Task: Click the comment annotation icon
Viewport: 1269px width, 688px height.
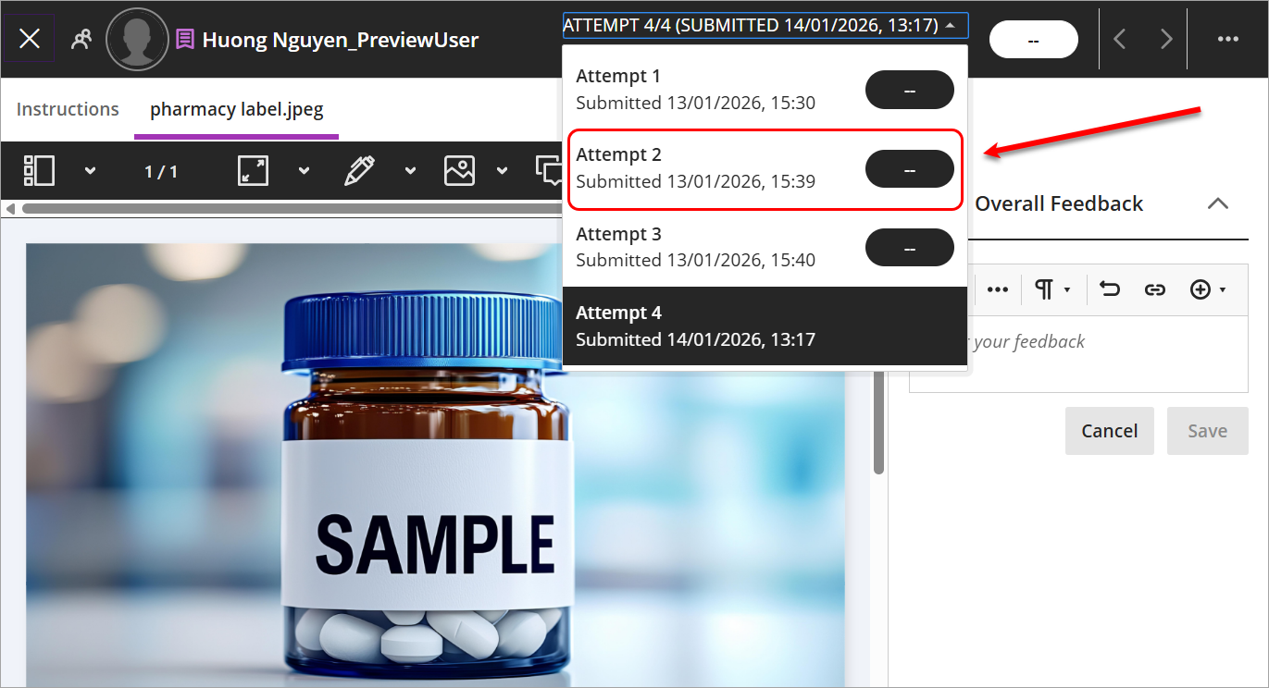Action: tap(550, 170)
